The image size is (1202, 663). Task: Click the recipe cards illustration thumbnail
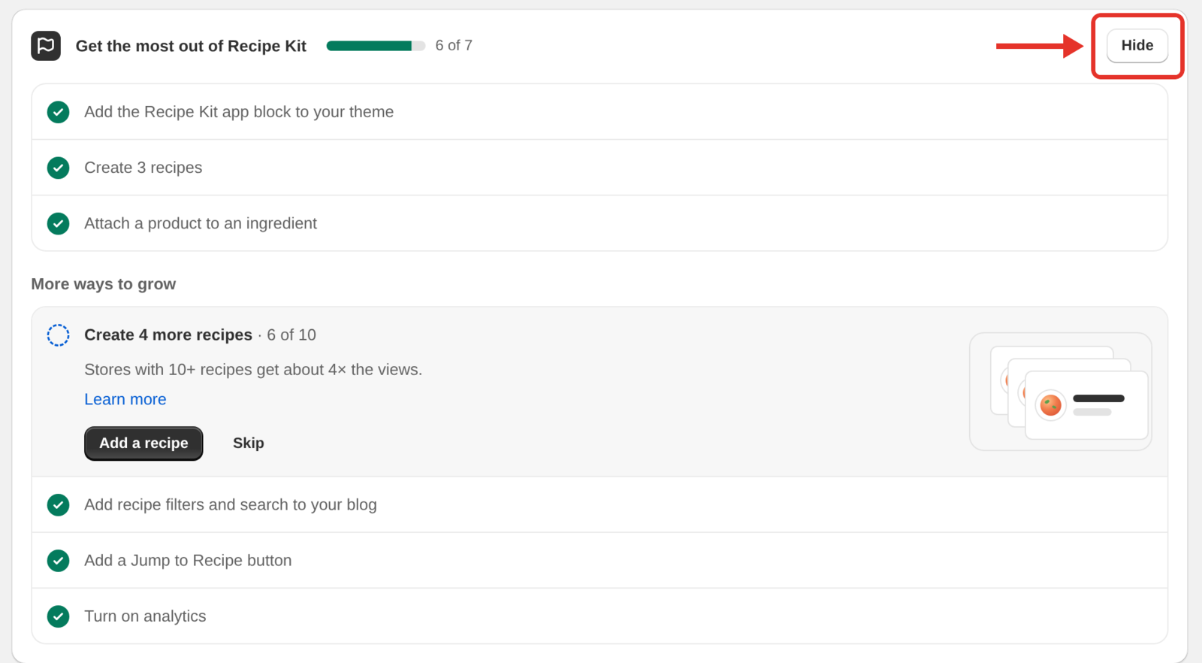[1060, 392]
